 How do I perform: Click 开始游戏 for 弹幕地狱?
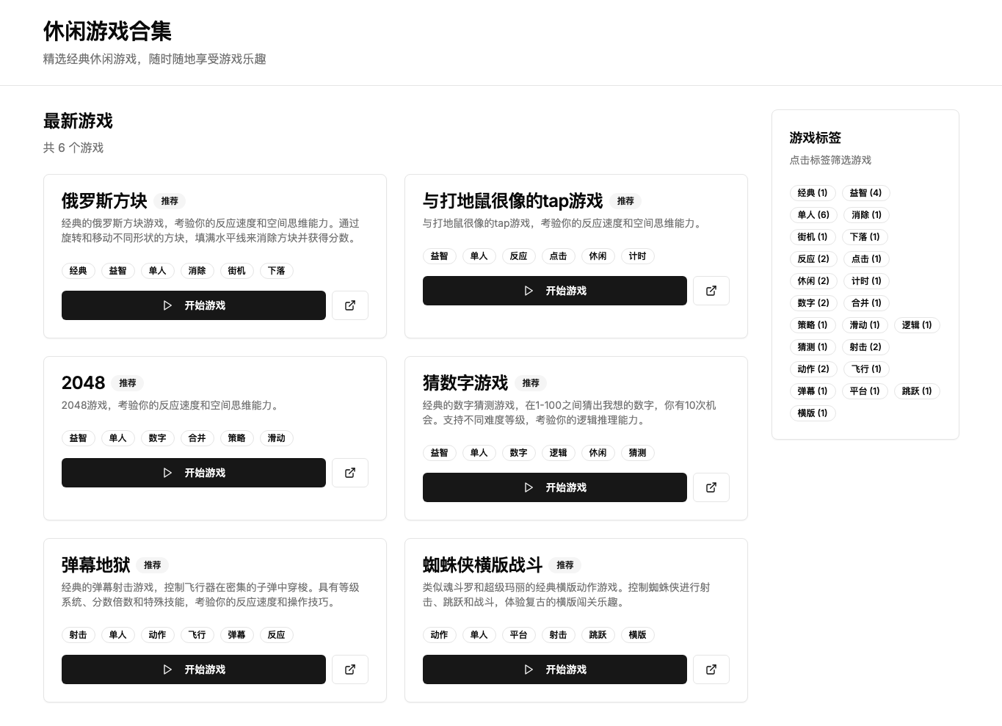tap(194, 669)
